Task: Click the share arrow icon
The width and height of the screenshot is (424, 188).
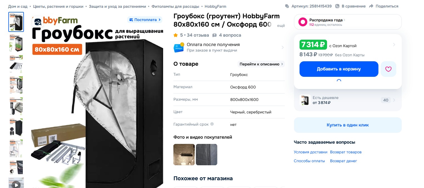Action: pos(371,6)
